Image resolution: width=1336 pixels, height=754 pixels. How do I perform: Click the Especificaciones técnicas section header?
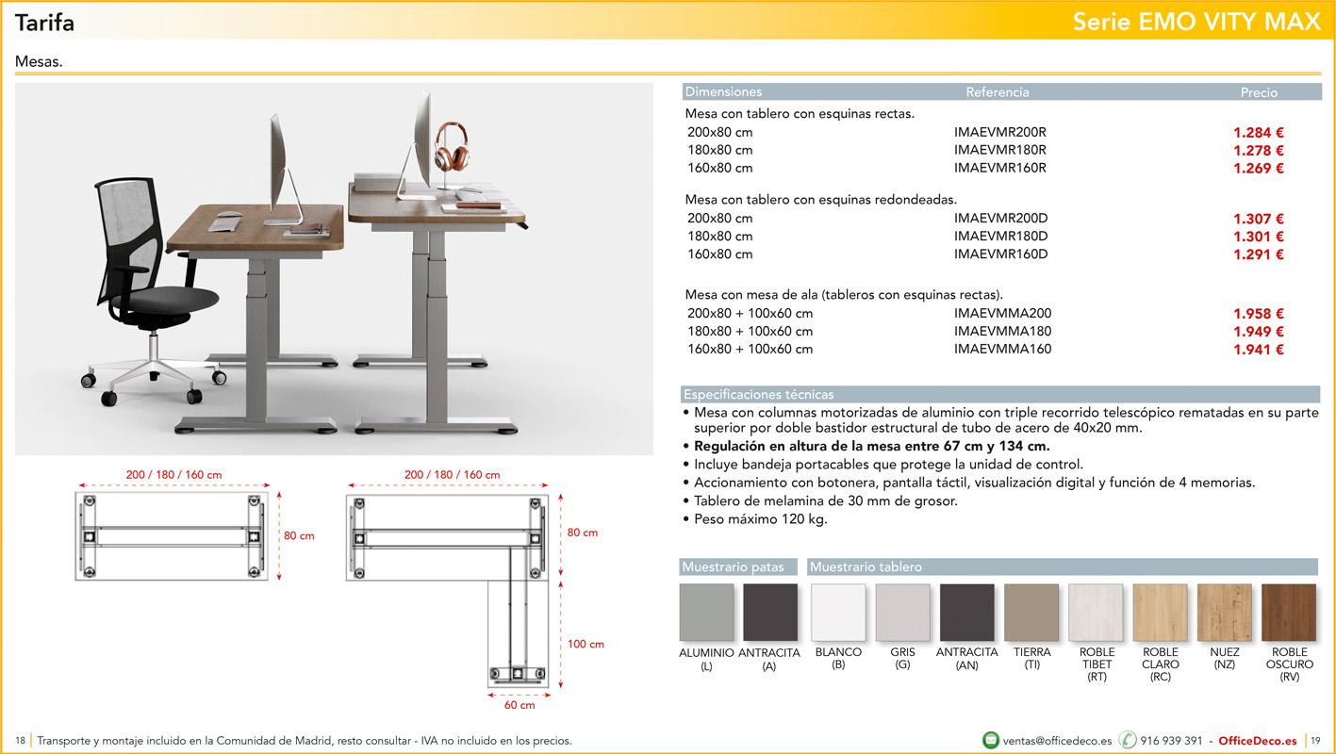pos(758,395)
